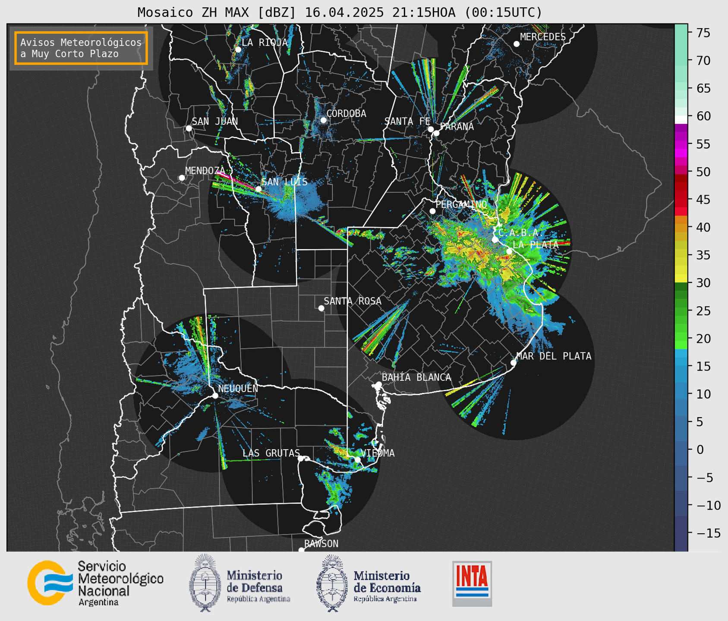Click the SANTA ROSA city marker dot
The width and height of the screenshot is (728, 621).
(x=321, y=308)
